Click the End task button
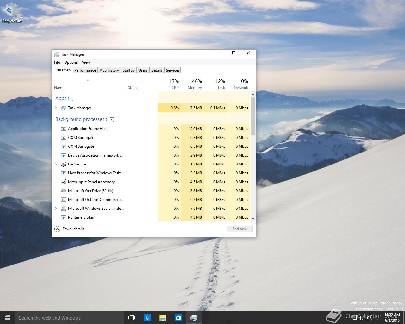Screen dimensions: 405x324 coord(240,229)
